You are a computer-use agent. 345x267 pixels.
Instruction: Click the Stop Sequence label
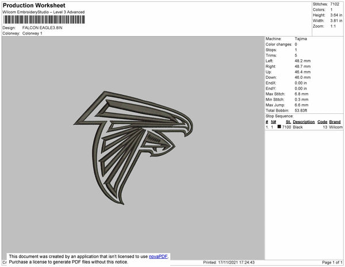tap(279, 116)
